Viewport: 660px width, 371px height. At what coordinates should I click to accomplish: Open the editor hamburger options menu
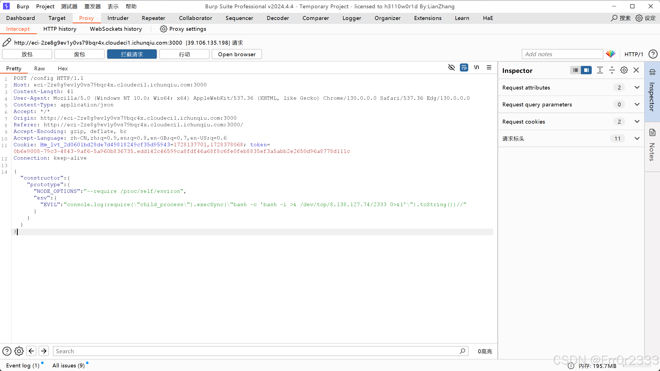(x=489, y=67)
